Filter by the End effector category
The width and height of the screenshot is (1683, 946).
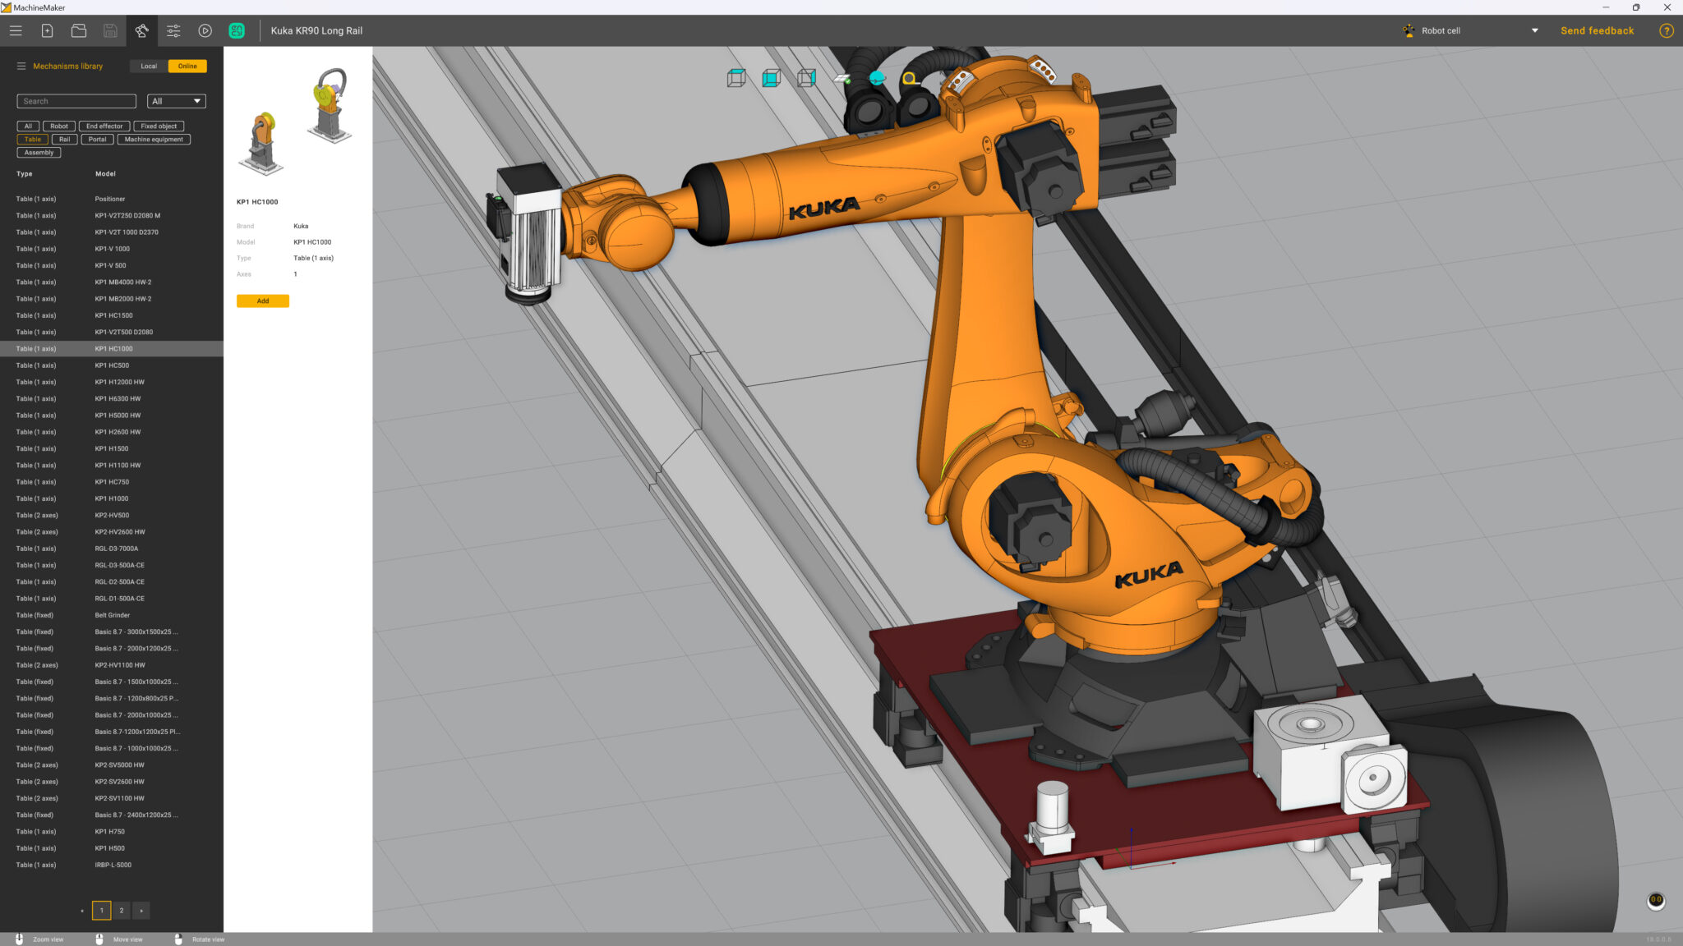(x=104, y=126)
